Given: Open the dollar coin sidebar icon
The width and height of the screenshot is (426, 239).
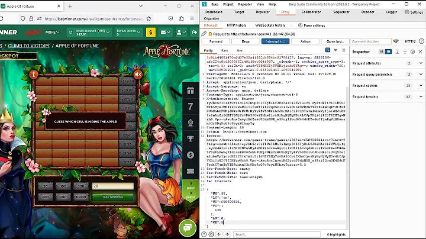Looking at the screenshot, I should point(191,155).
